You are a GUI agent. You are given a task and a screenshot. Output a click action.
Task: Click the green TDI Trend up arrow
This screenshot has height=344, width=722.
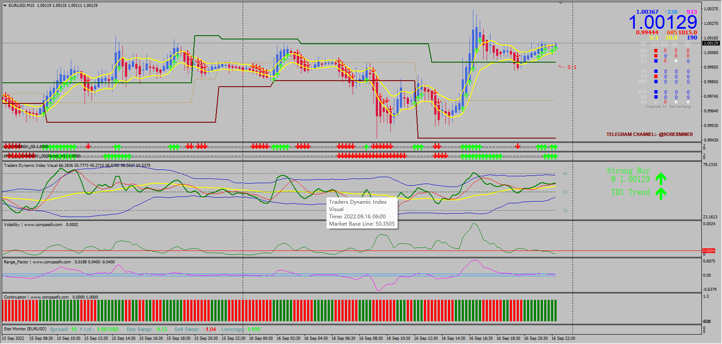661,193
